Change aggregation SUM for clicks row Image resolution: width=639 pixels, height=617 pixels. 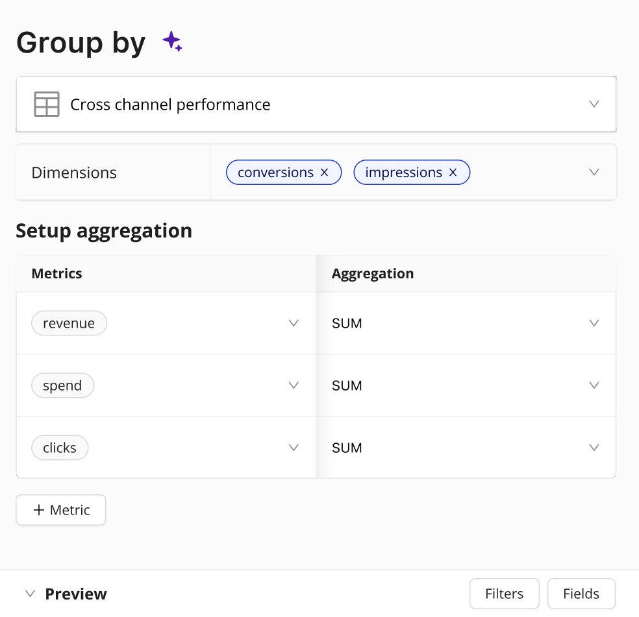click(594, 448)
